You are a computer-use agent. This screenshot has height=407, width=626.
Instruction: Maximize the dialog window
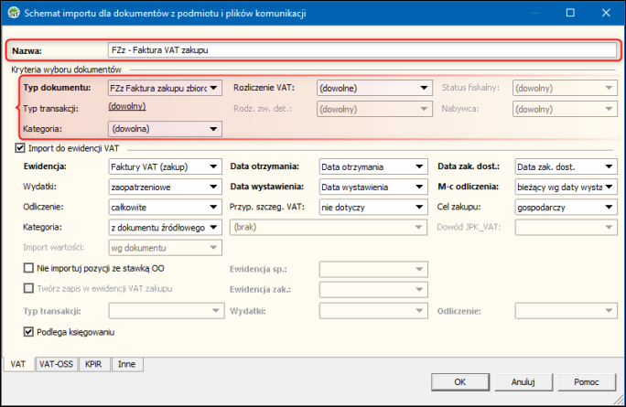pyautogui.click(x=570, y=14)
